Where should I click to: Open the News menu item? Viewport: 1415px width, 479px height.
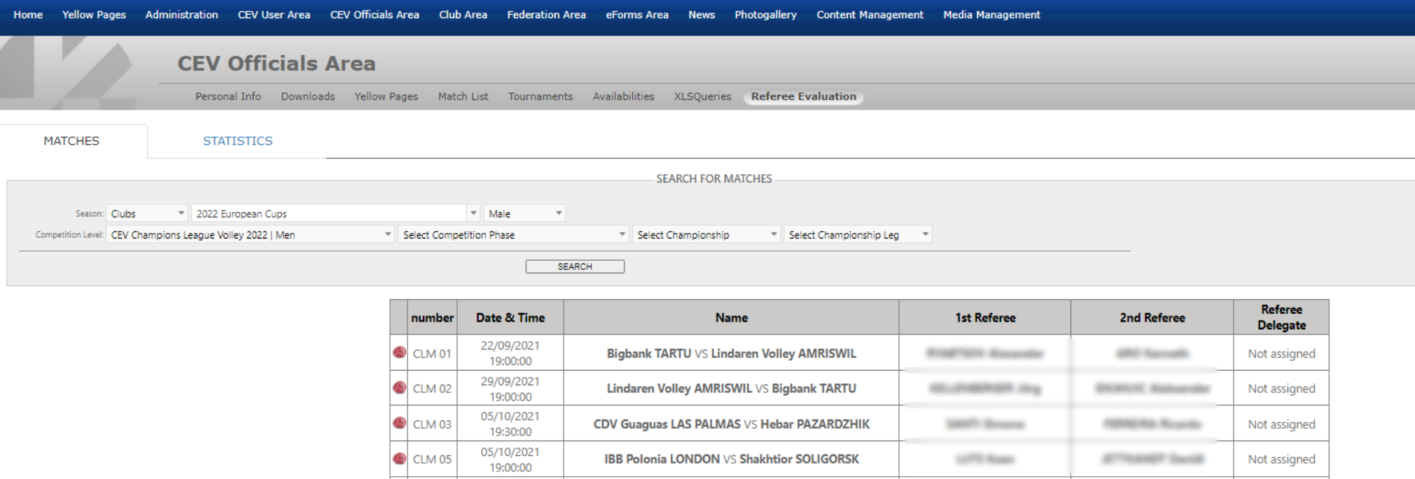(x=702, y=15)
